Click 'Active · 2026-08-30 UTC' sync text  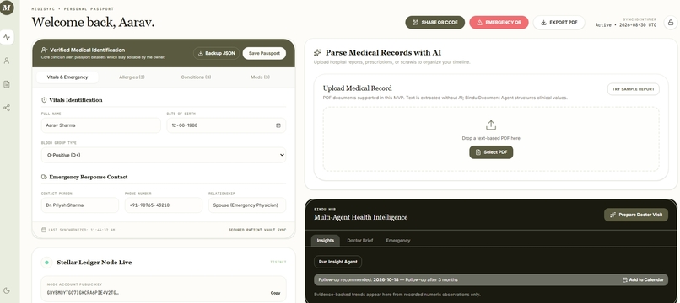626,25
